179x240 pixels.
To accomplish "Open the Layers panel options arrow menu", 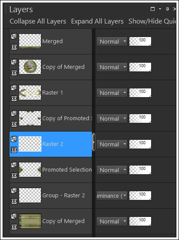I will pyautogui.click(x=160, y=9).
